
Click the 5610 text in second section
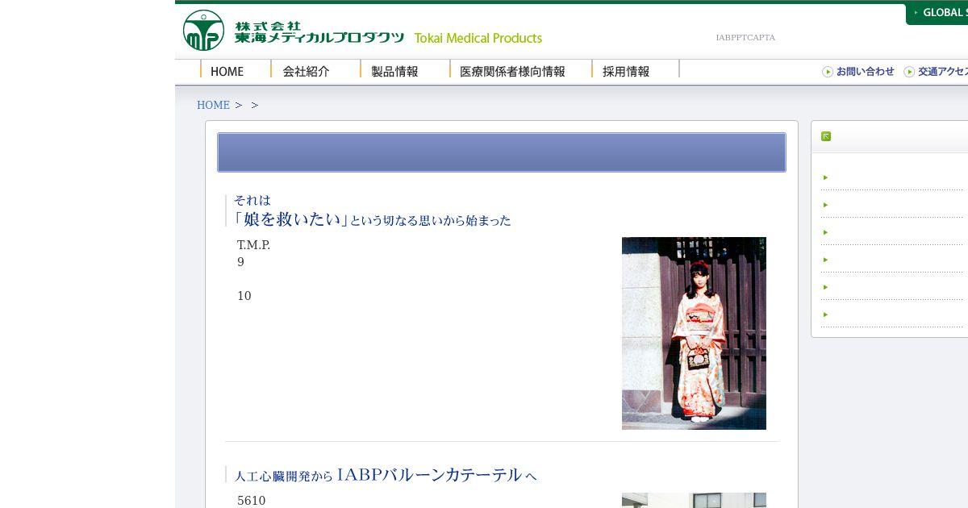(x=251, y=501)
